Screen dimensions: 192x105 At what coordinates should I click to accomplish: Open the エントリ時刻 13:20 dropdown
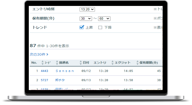tap(87, 9)
